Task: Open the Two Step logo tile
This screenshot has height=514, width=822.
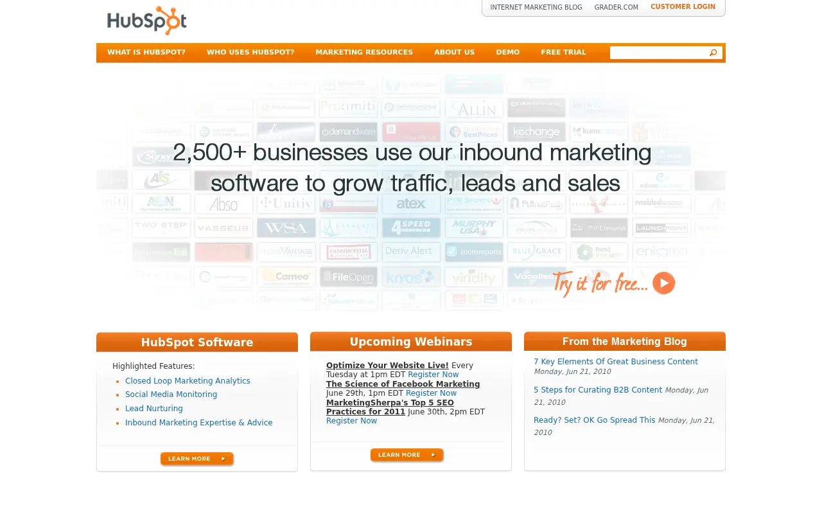Action: [x=161, y=227]
